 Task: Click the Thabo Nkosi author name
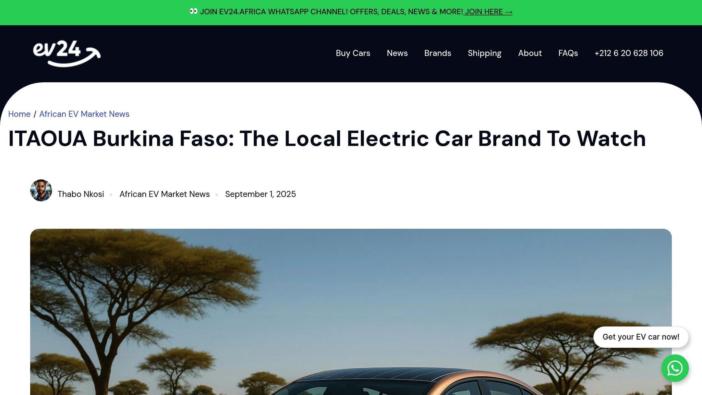(81, 194)
